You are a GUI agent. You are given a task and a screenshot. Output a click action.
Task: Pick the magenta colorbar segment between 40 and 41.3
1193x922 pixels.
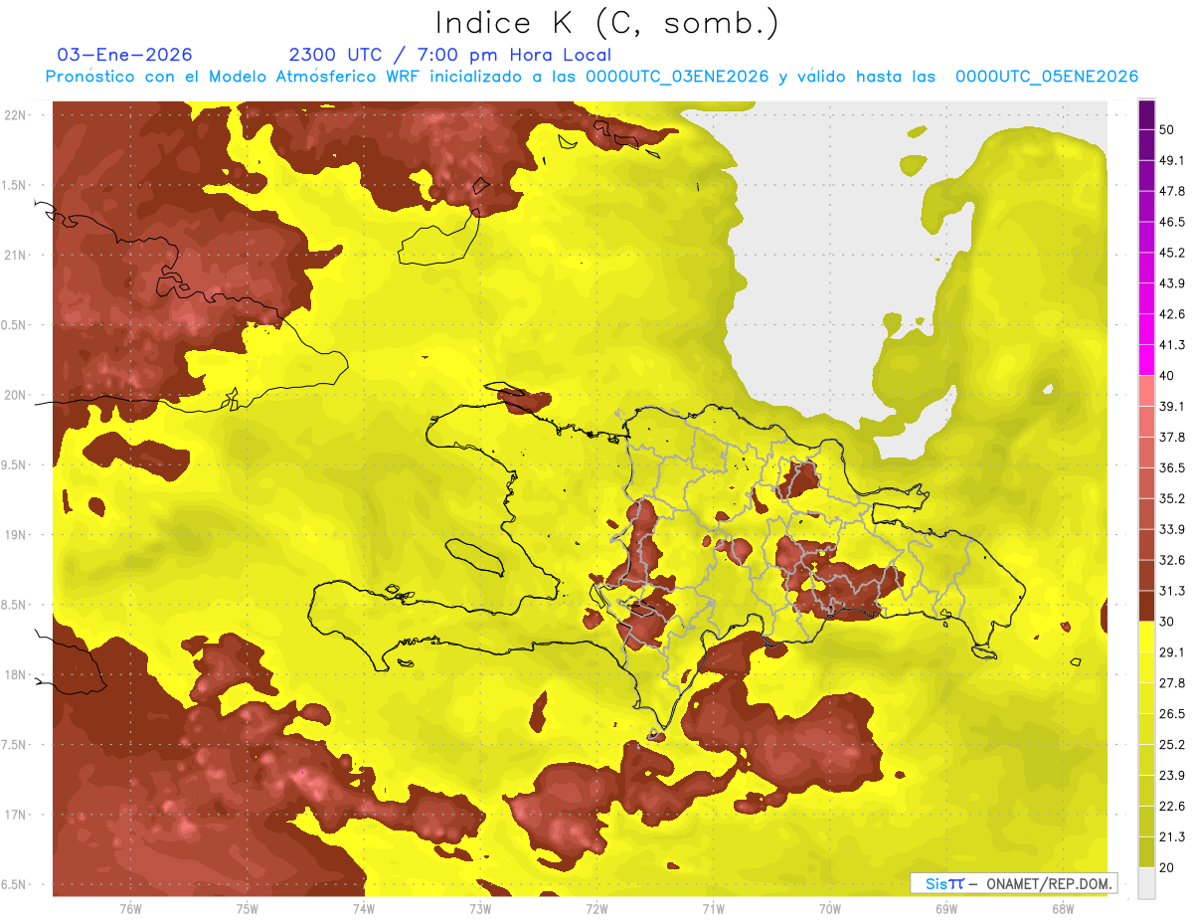[1146, 360]
